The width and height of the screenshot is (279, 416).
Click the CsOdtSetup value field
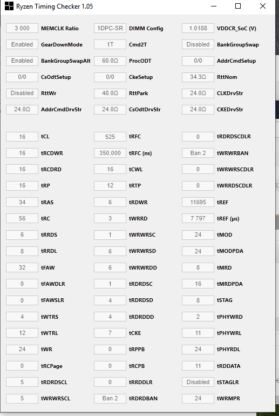click(22, 77)
